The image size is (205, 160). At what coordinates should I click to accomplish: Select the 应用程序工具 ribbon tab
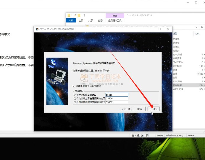(x=115, y=20)
